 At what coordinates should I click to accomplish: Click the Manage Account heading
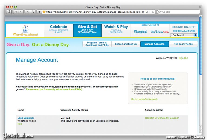tap(37, 60)
